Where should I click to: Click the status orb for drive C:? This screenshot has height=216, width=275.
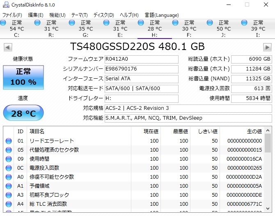pos(3,23)
